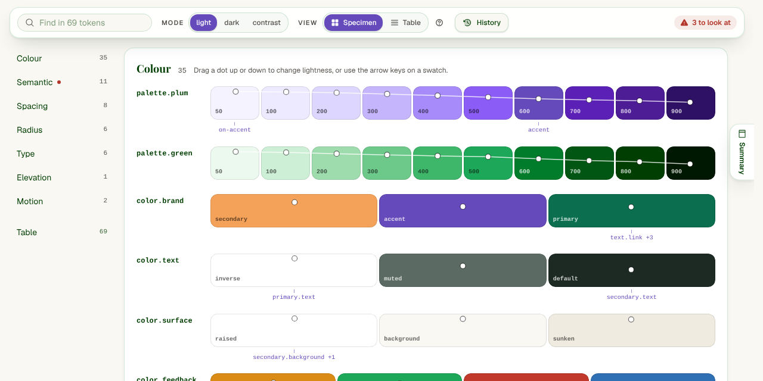Go to Spacing section in sidebar
This screenshot has height=381, width=763.
coord(62,106)
